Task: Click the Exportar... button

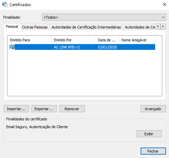Action: [44, 109]
